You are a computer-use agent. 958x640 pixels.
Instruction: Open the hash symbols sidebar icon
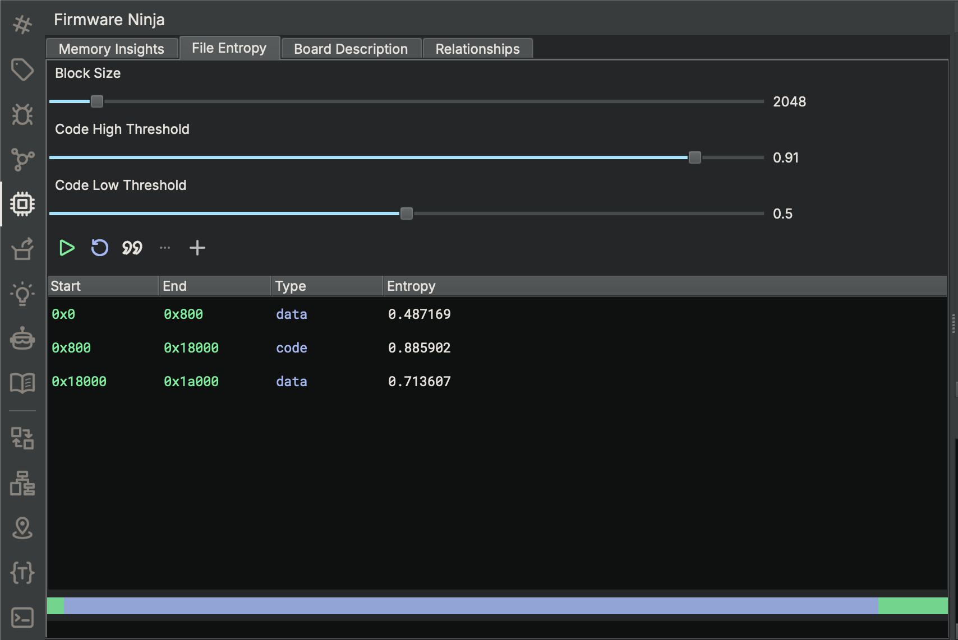(22, 25)
